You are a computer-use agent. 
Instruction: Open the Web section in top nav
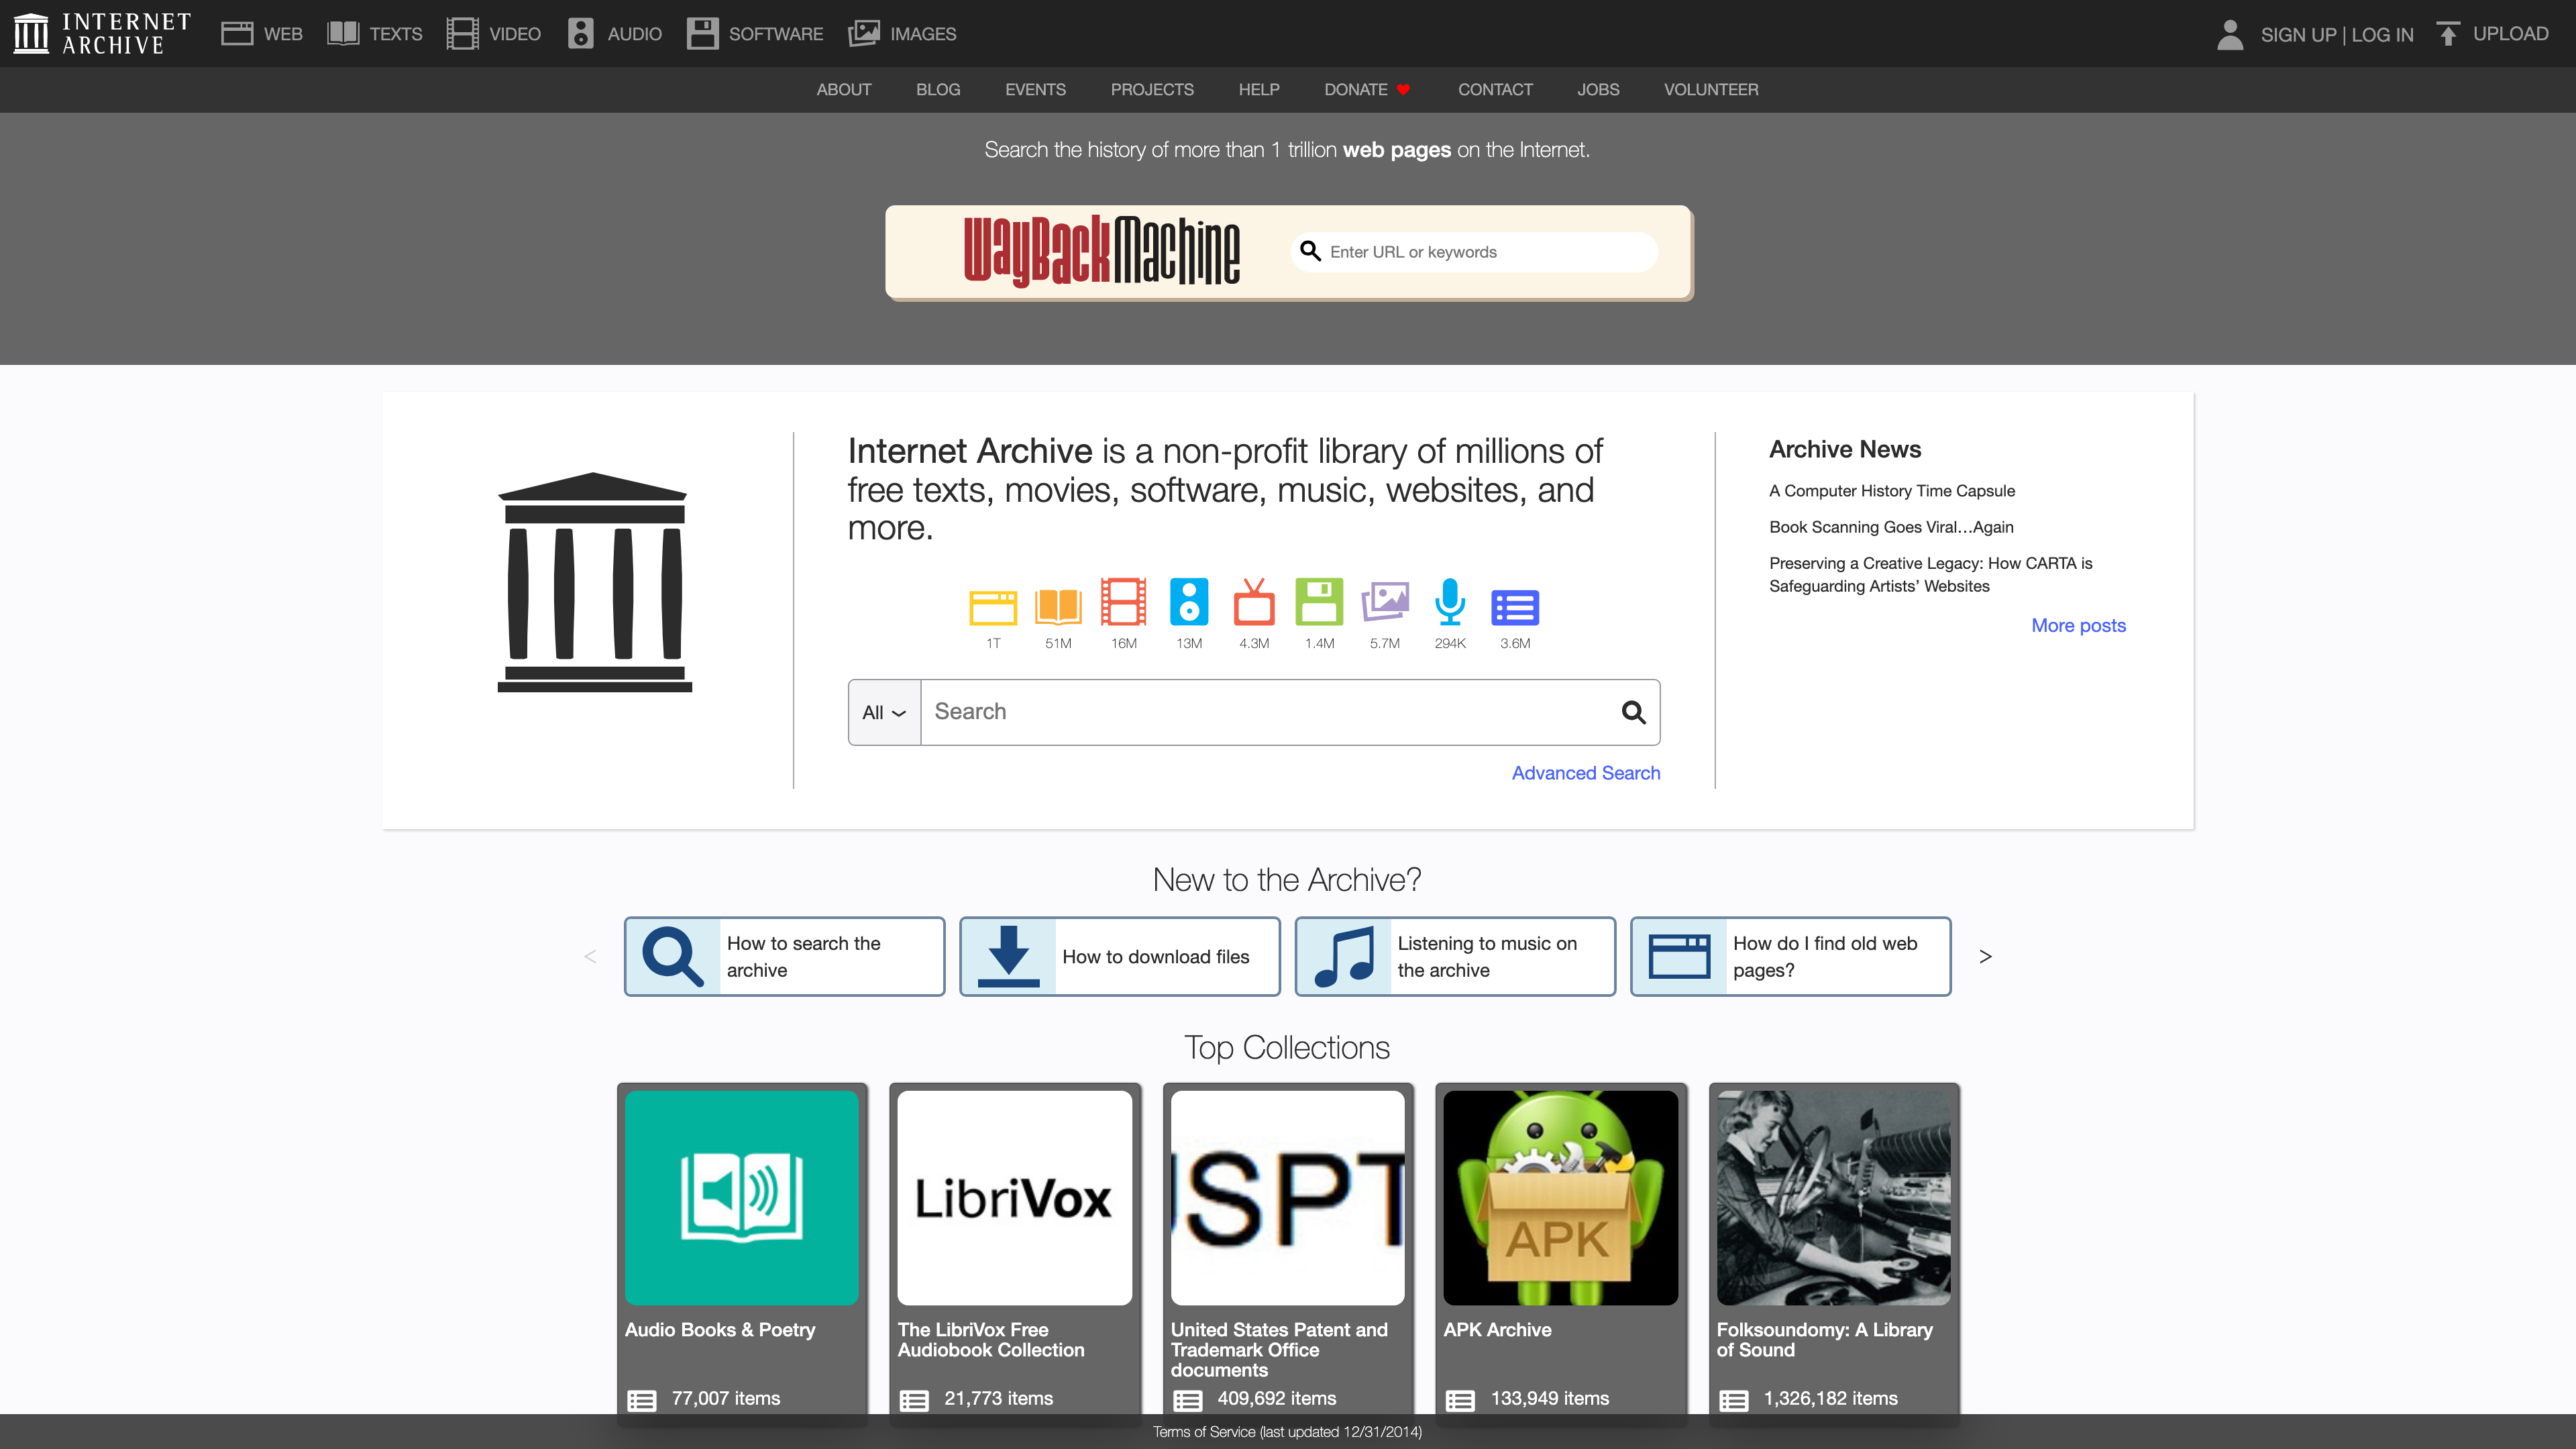(262, 34)
